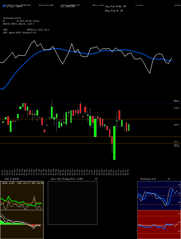Click the last green candlestick on the right
181x239 pixels.
pos(129,127)
